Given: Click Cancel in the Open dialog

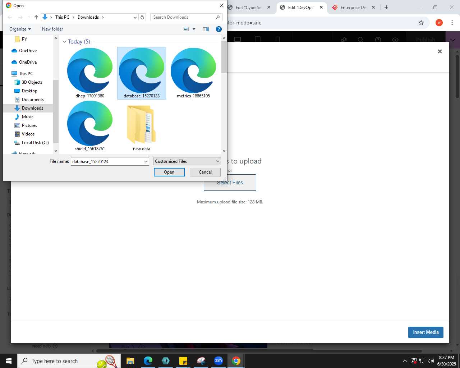Looking at the screenshot, I should point(205,172).
